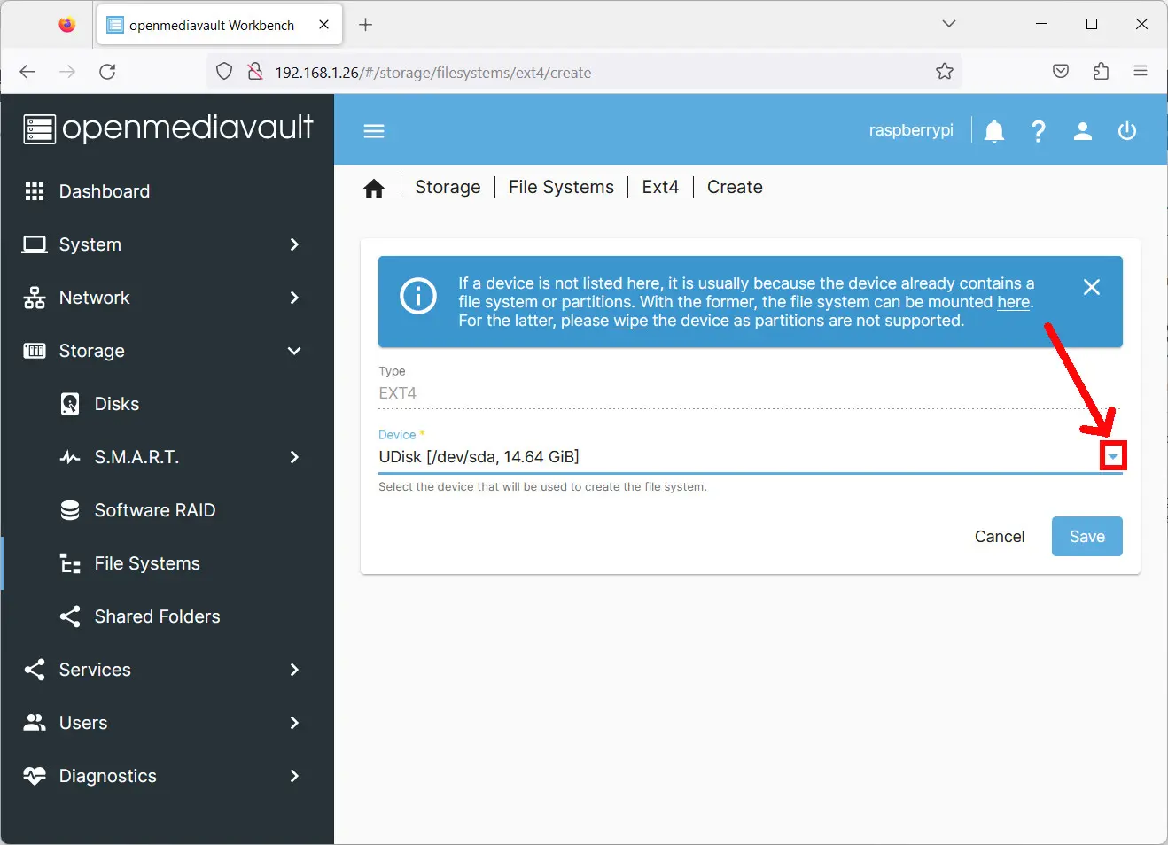Open the help question mark icon
1168x845 pixels.
(x=1038, y=132)
